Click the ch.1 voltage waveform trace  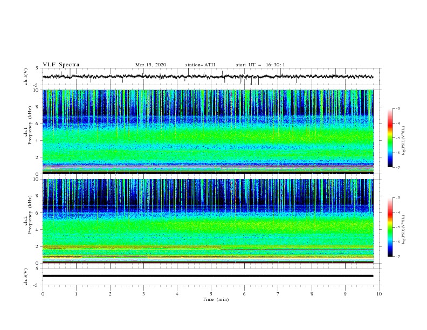208,77
